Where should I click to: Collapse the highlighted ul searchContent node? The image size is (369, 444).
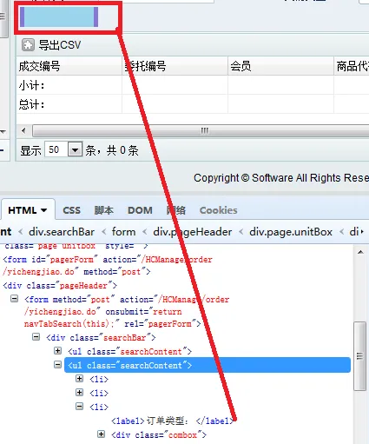tap(57, 365)
